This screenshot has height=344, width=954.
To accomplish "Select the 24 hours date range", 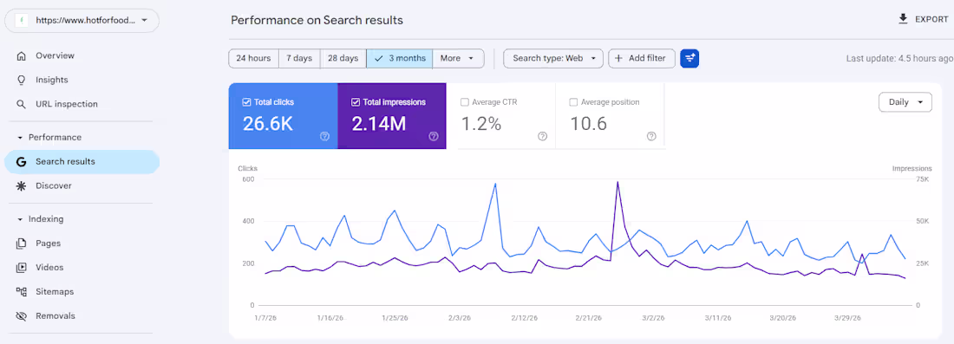I will click(x=254, y=58).
